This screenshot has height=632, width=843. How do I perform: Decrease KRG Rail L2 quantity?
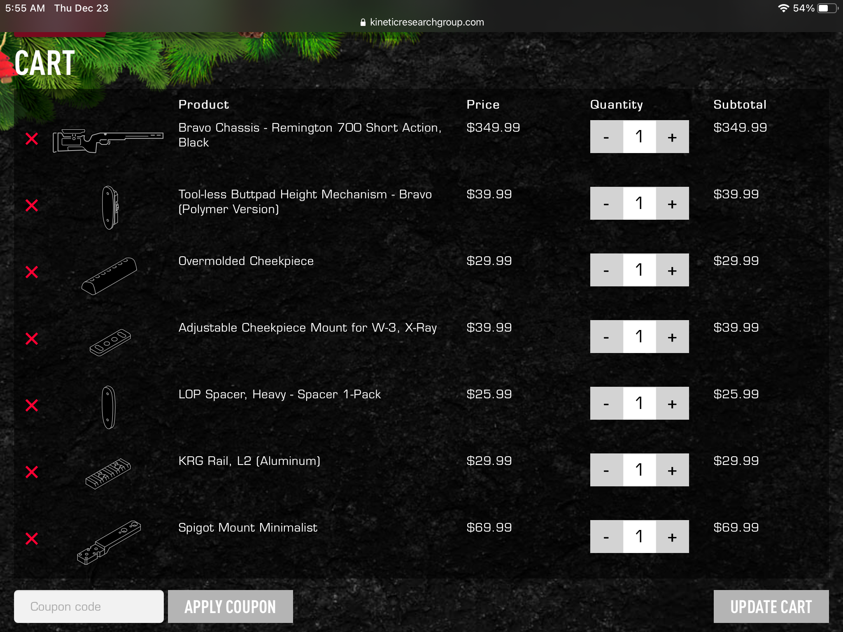606,470
